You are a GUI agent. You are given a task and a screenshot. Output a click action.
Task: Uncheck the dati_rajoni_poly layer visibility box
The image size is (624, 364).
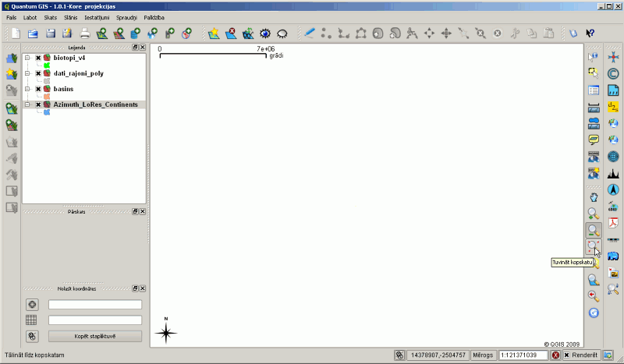(x=38, y=73)
